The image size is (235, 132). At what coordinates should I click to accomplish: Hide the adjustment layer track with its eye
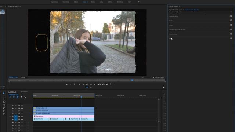pos(22,117)
